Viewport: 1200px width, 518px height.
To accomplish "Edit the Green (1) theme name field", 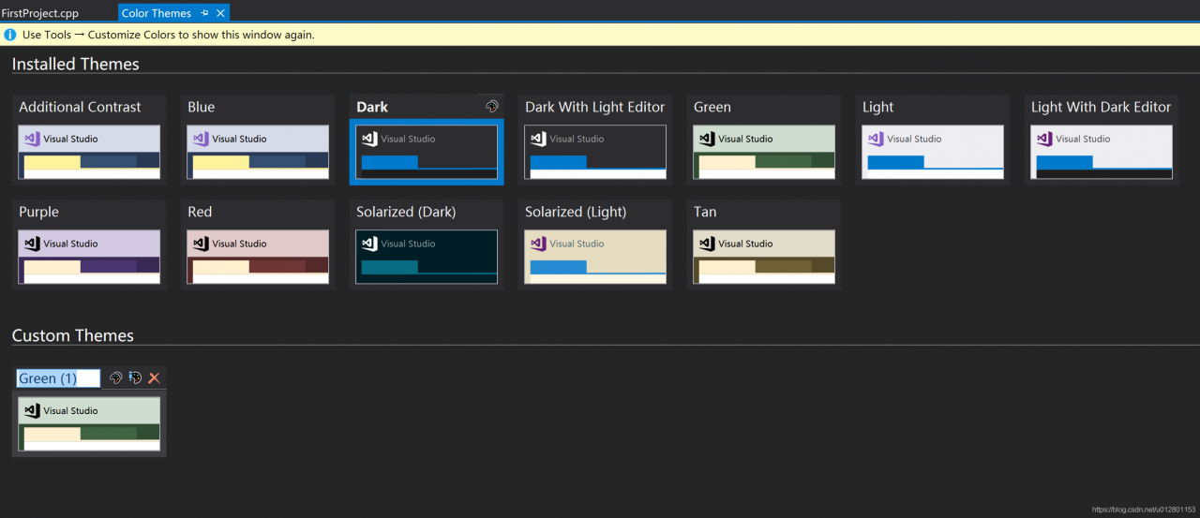I will point(58,378).
